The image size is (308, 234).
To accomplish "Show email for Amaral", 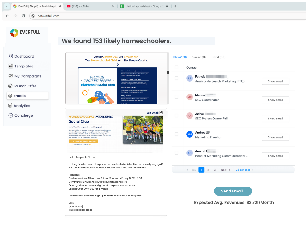I will click(275, 156).
